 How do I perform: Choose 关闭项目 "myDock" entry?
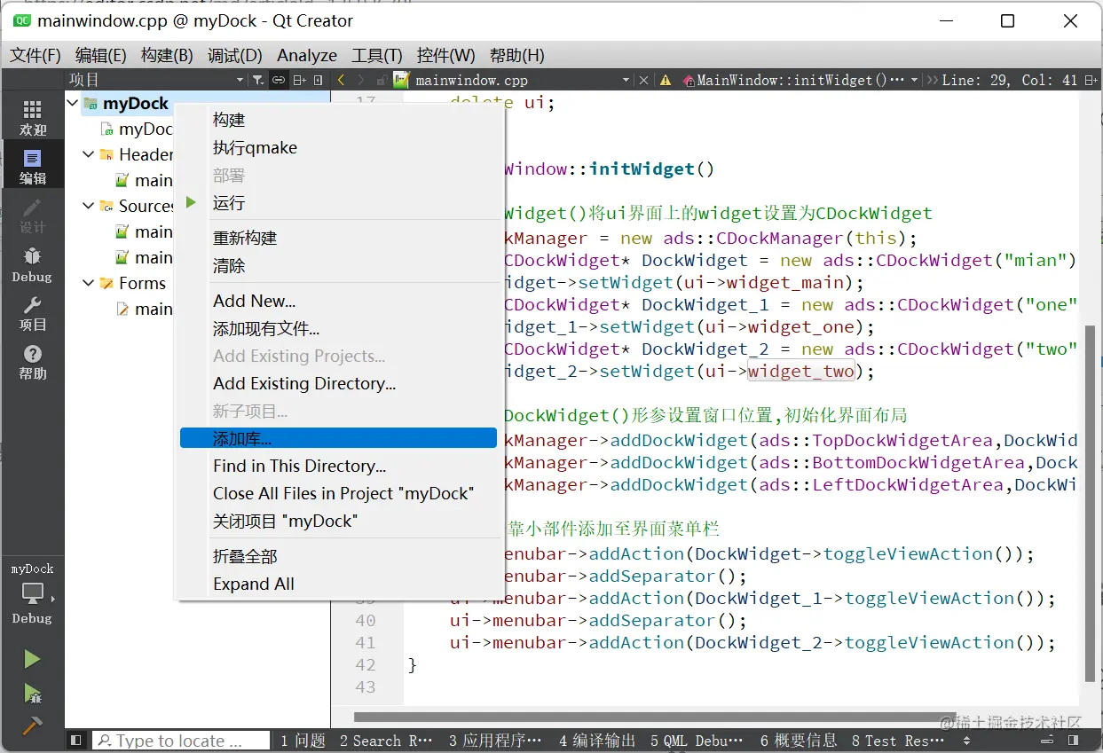point(338,521)
